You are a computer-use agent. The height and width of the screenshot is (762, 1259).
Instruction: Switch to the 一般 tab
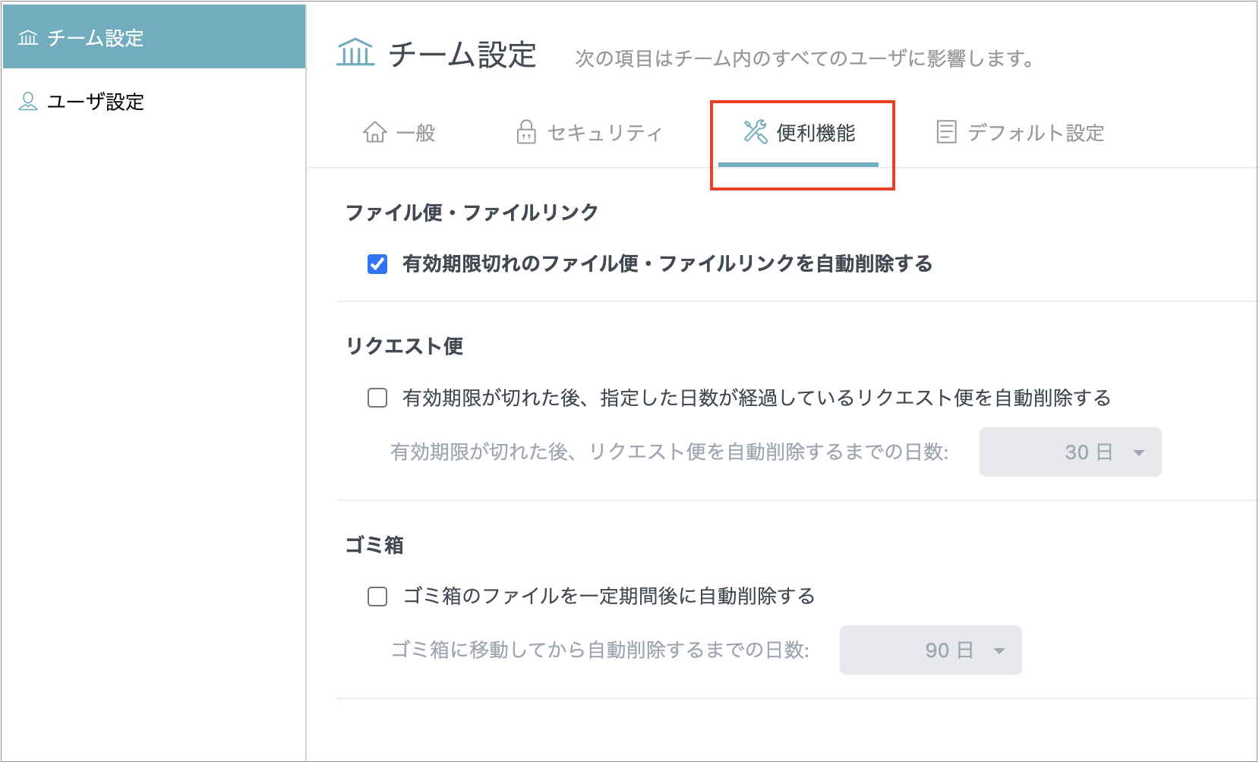tap(399, 133)
